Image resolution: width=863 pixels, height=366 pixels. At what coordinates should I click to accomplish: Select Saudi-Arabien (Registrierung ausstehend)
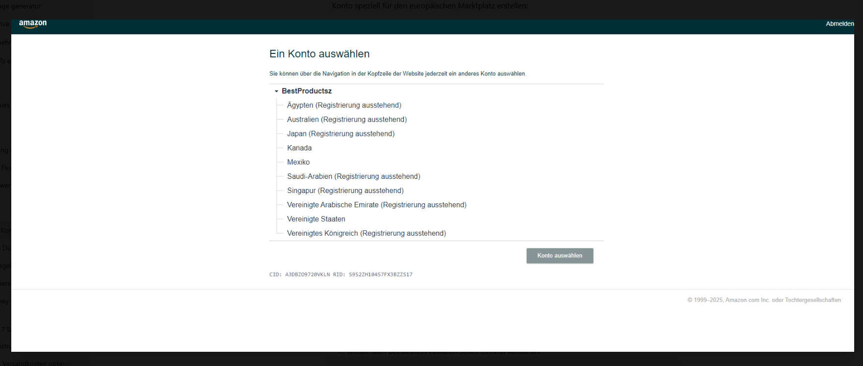[x=354, y=176]
